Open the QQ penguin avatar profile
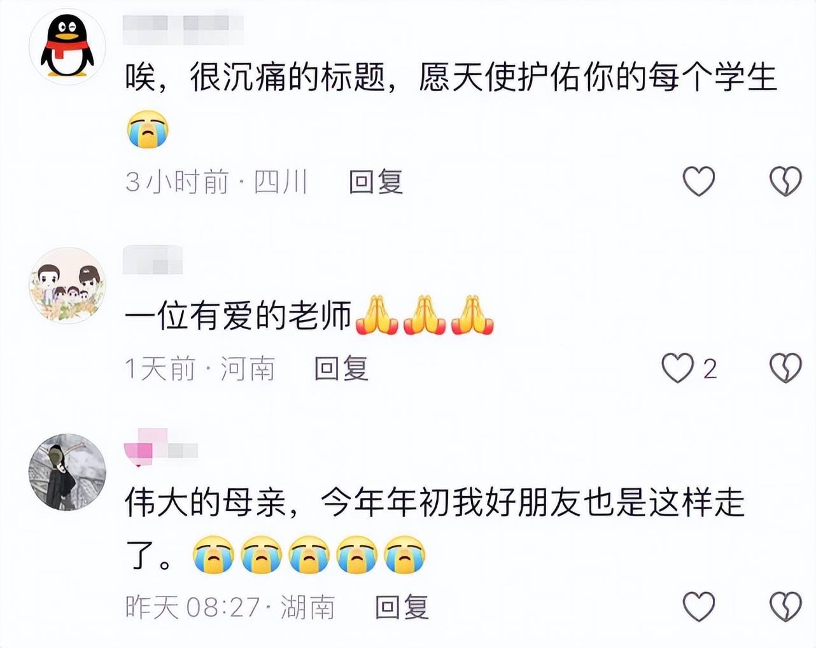The width and height of the screenshot is (816, 648). (x=67, y=46)
